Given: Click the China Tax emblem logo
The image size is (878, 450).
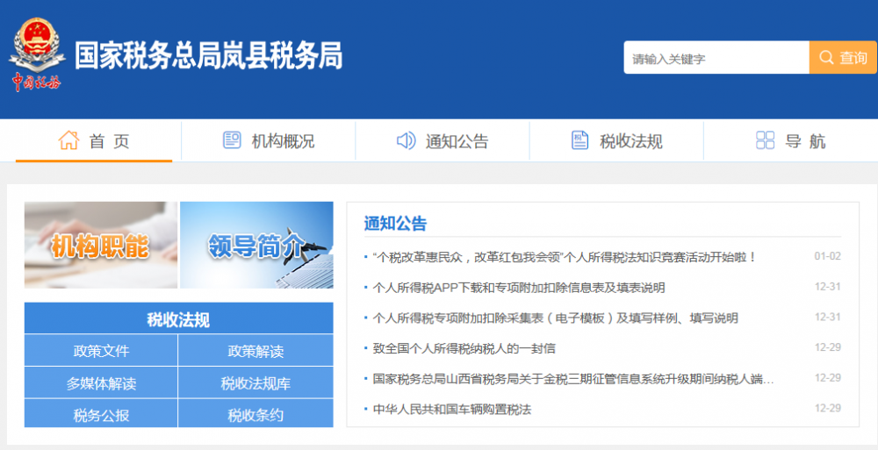Looking at the screenshot, I should pos(37,54).
